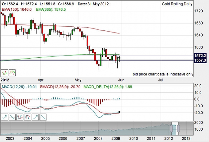Select MACD up-arrow crossing dotted line icon
209x142 pixels.
tap(4, 117)
